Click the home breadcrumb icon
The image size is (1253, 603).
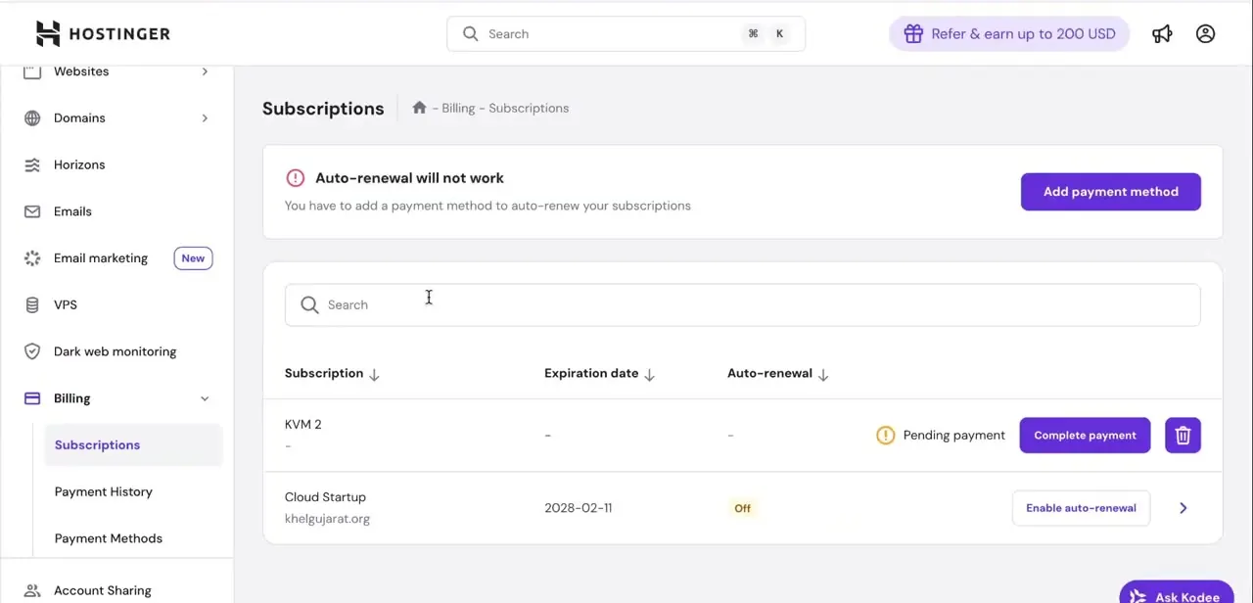click(419, 108)
